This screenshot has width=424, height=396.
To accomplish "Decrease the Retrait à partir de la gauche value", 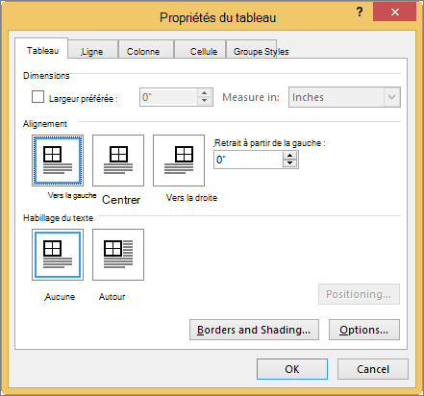I will coord(289,163).
